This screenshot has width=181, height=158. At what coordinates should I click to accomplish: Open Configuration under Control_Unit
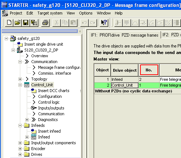click(x=50, y=96)
